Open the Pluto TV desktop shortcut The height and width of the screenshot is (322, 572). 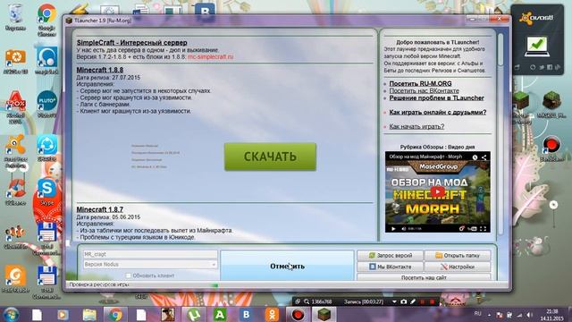(46, 103)
